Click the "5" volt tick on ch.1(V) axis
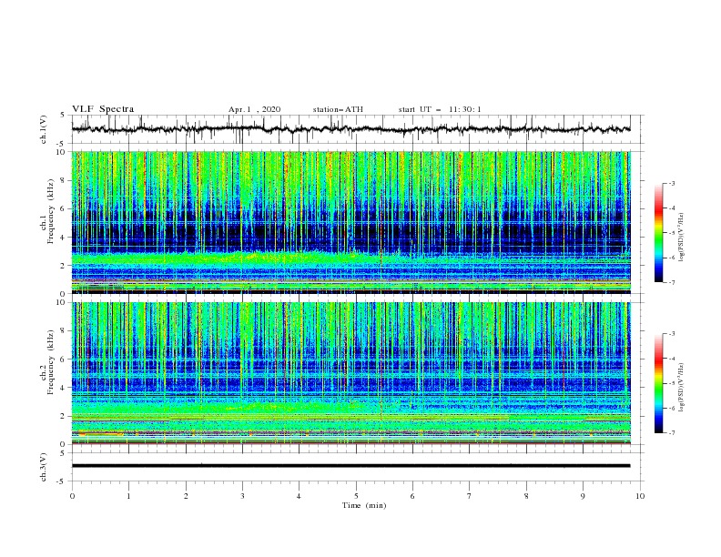This screenshot has width=721, height=557. [64, 116]
